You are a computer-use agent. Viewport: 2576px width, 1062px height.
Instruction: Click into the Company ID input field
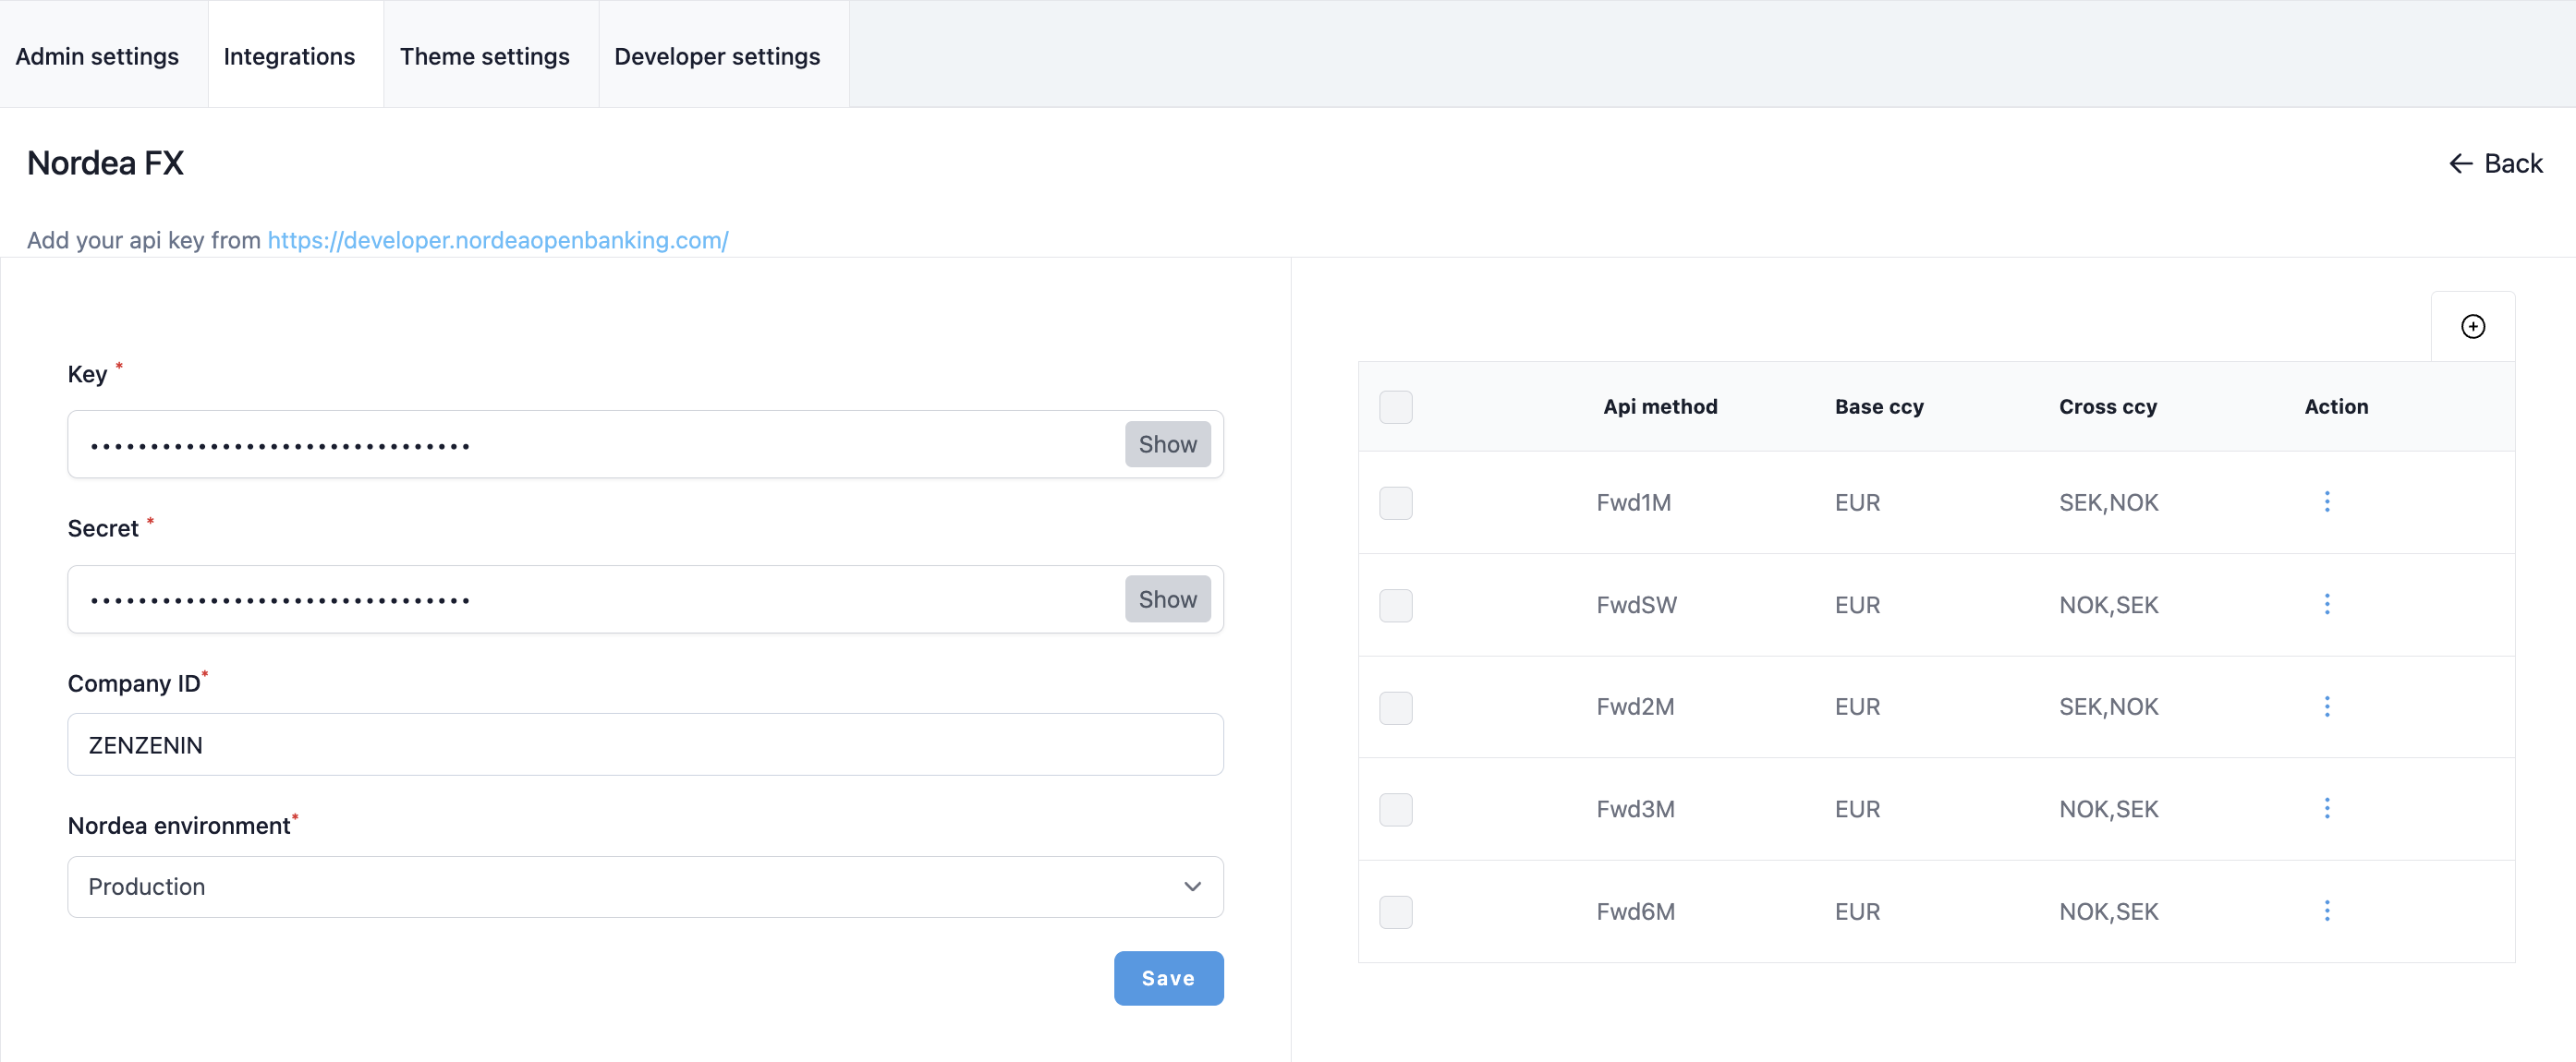pos(645,744)
